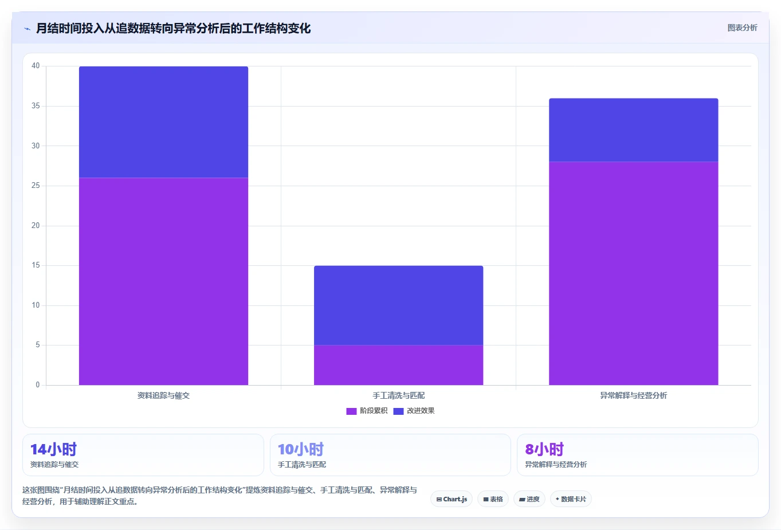
Task: Click y-axis tick label 25
Action: [36, 186]
